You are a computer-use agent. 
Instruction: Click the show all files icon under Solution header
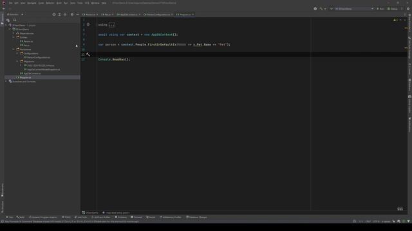[x=8, y=20]
